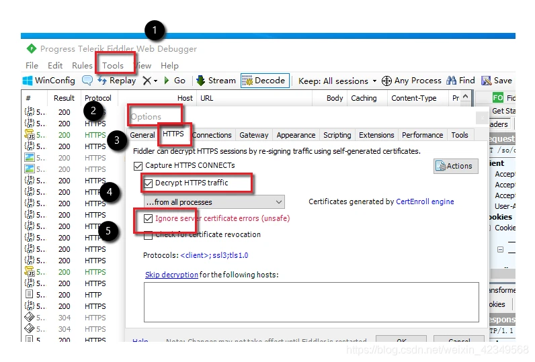The width and height of the screenshot is (535, 362).
Task: Switch to the Appearance options tab
Action: (x=296, y=135)
